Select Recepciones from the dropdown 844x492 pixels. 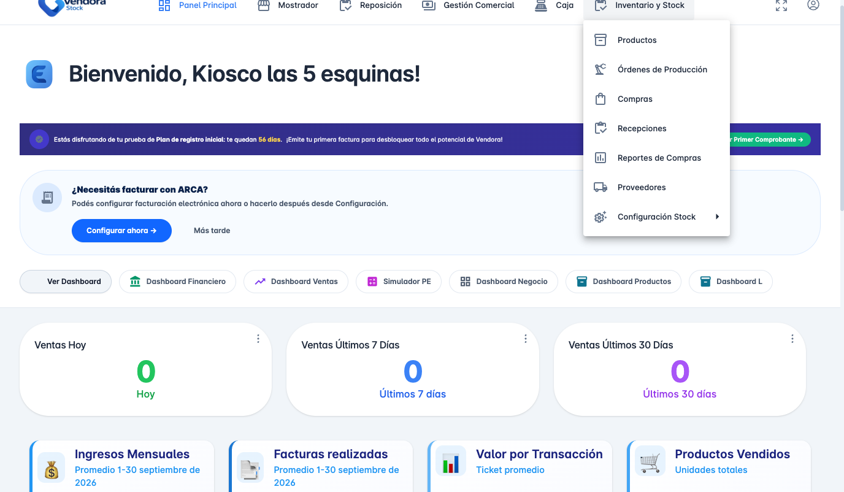[x=656, y=128]
